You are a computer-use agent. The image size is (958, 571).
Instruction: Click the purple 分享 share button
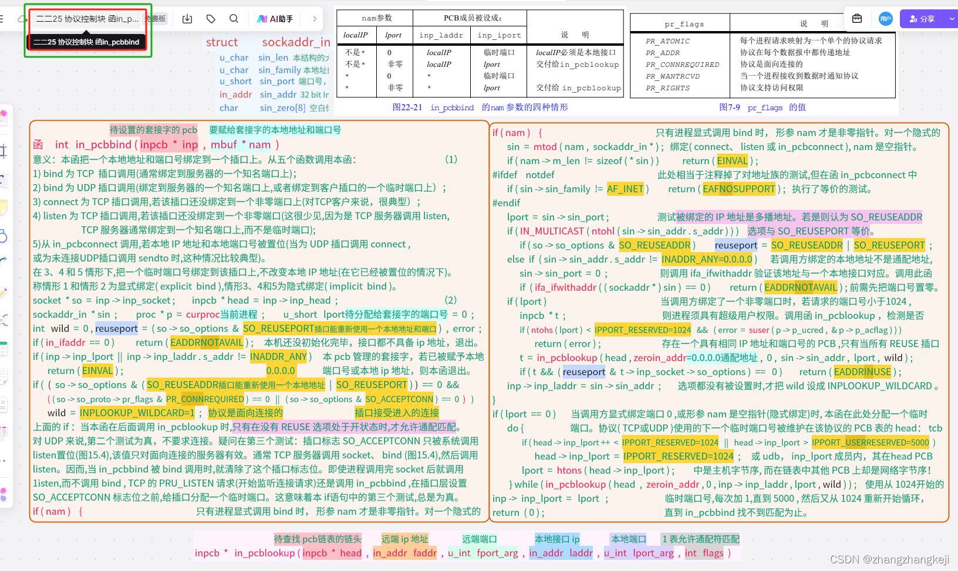(922, 19)
